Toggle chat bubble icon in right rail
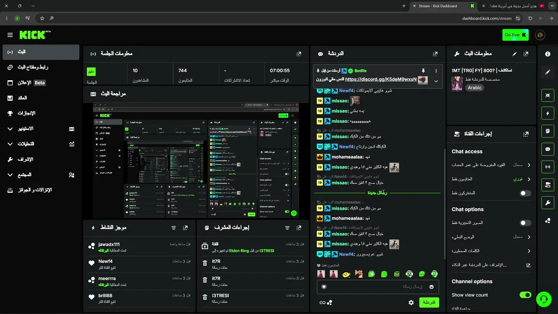 pos(548,149)
